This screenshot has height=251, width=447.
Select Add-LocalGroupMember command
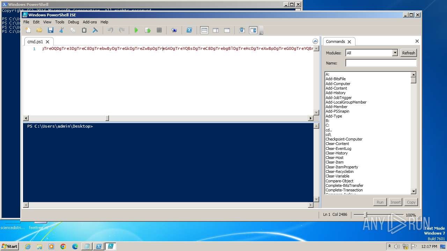346,102
